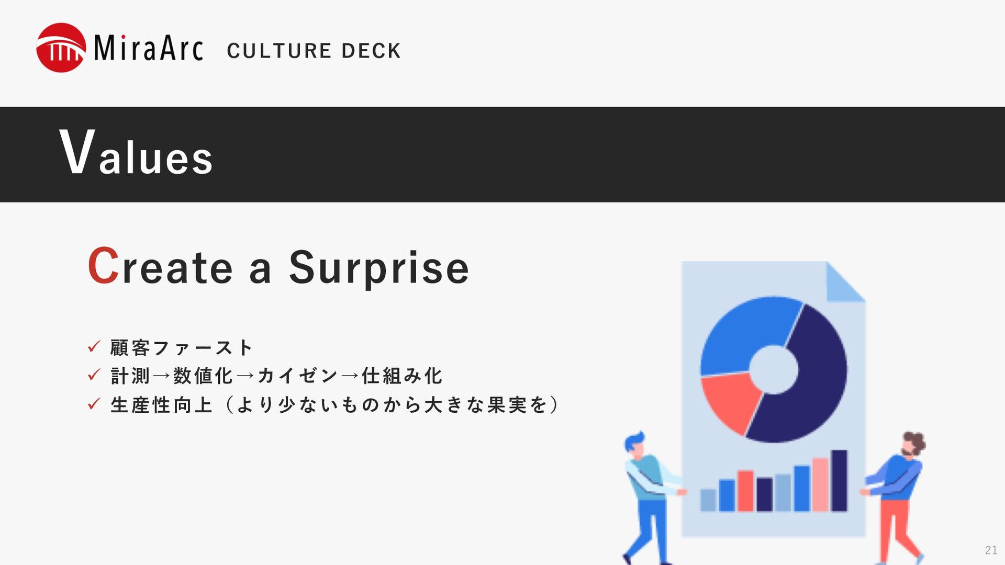Click the checkmark beside 顧客ファースト

(x=94, y=346)
